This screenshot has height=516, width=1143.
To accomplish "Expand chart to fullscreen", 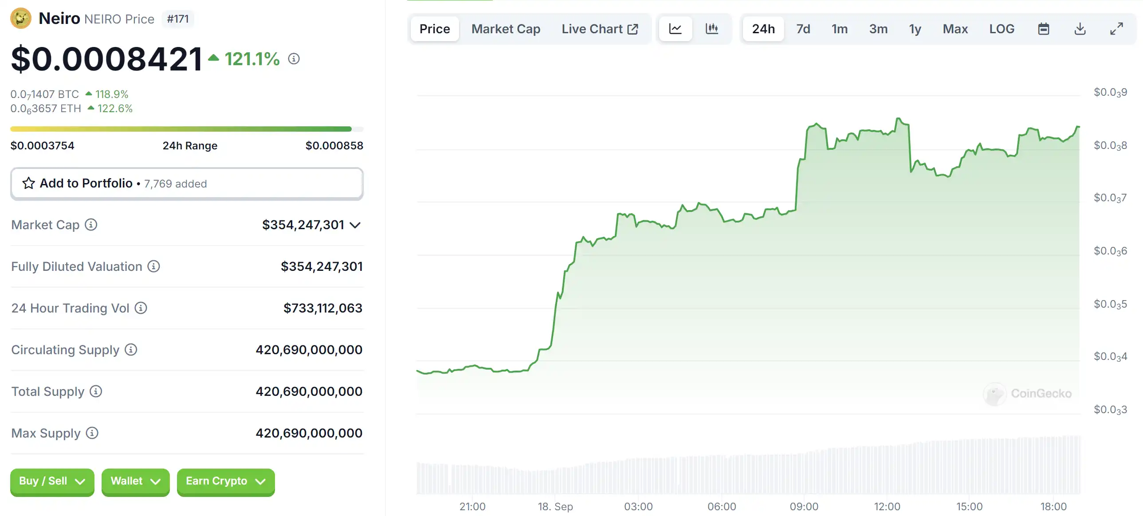I will [x=1116, y=29].
